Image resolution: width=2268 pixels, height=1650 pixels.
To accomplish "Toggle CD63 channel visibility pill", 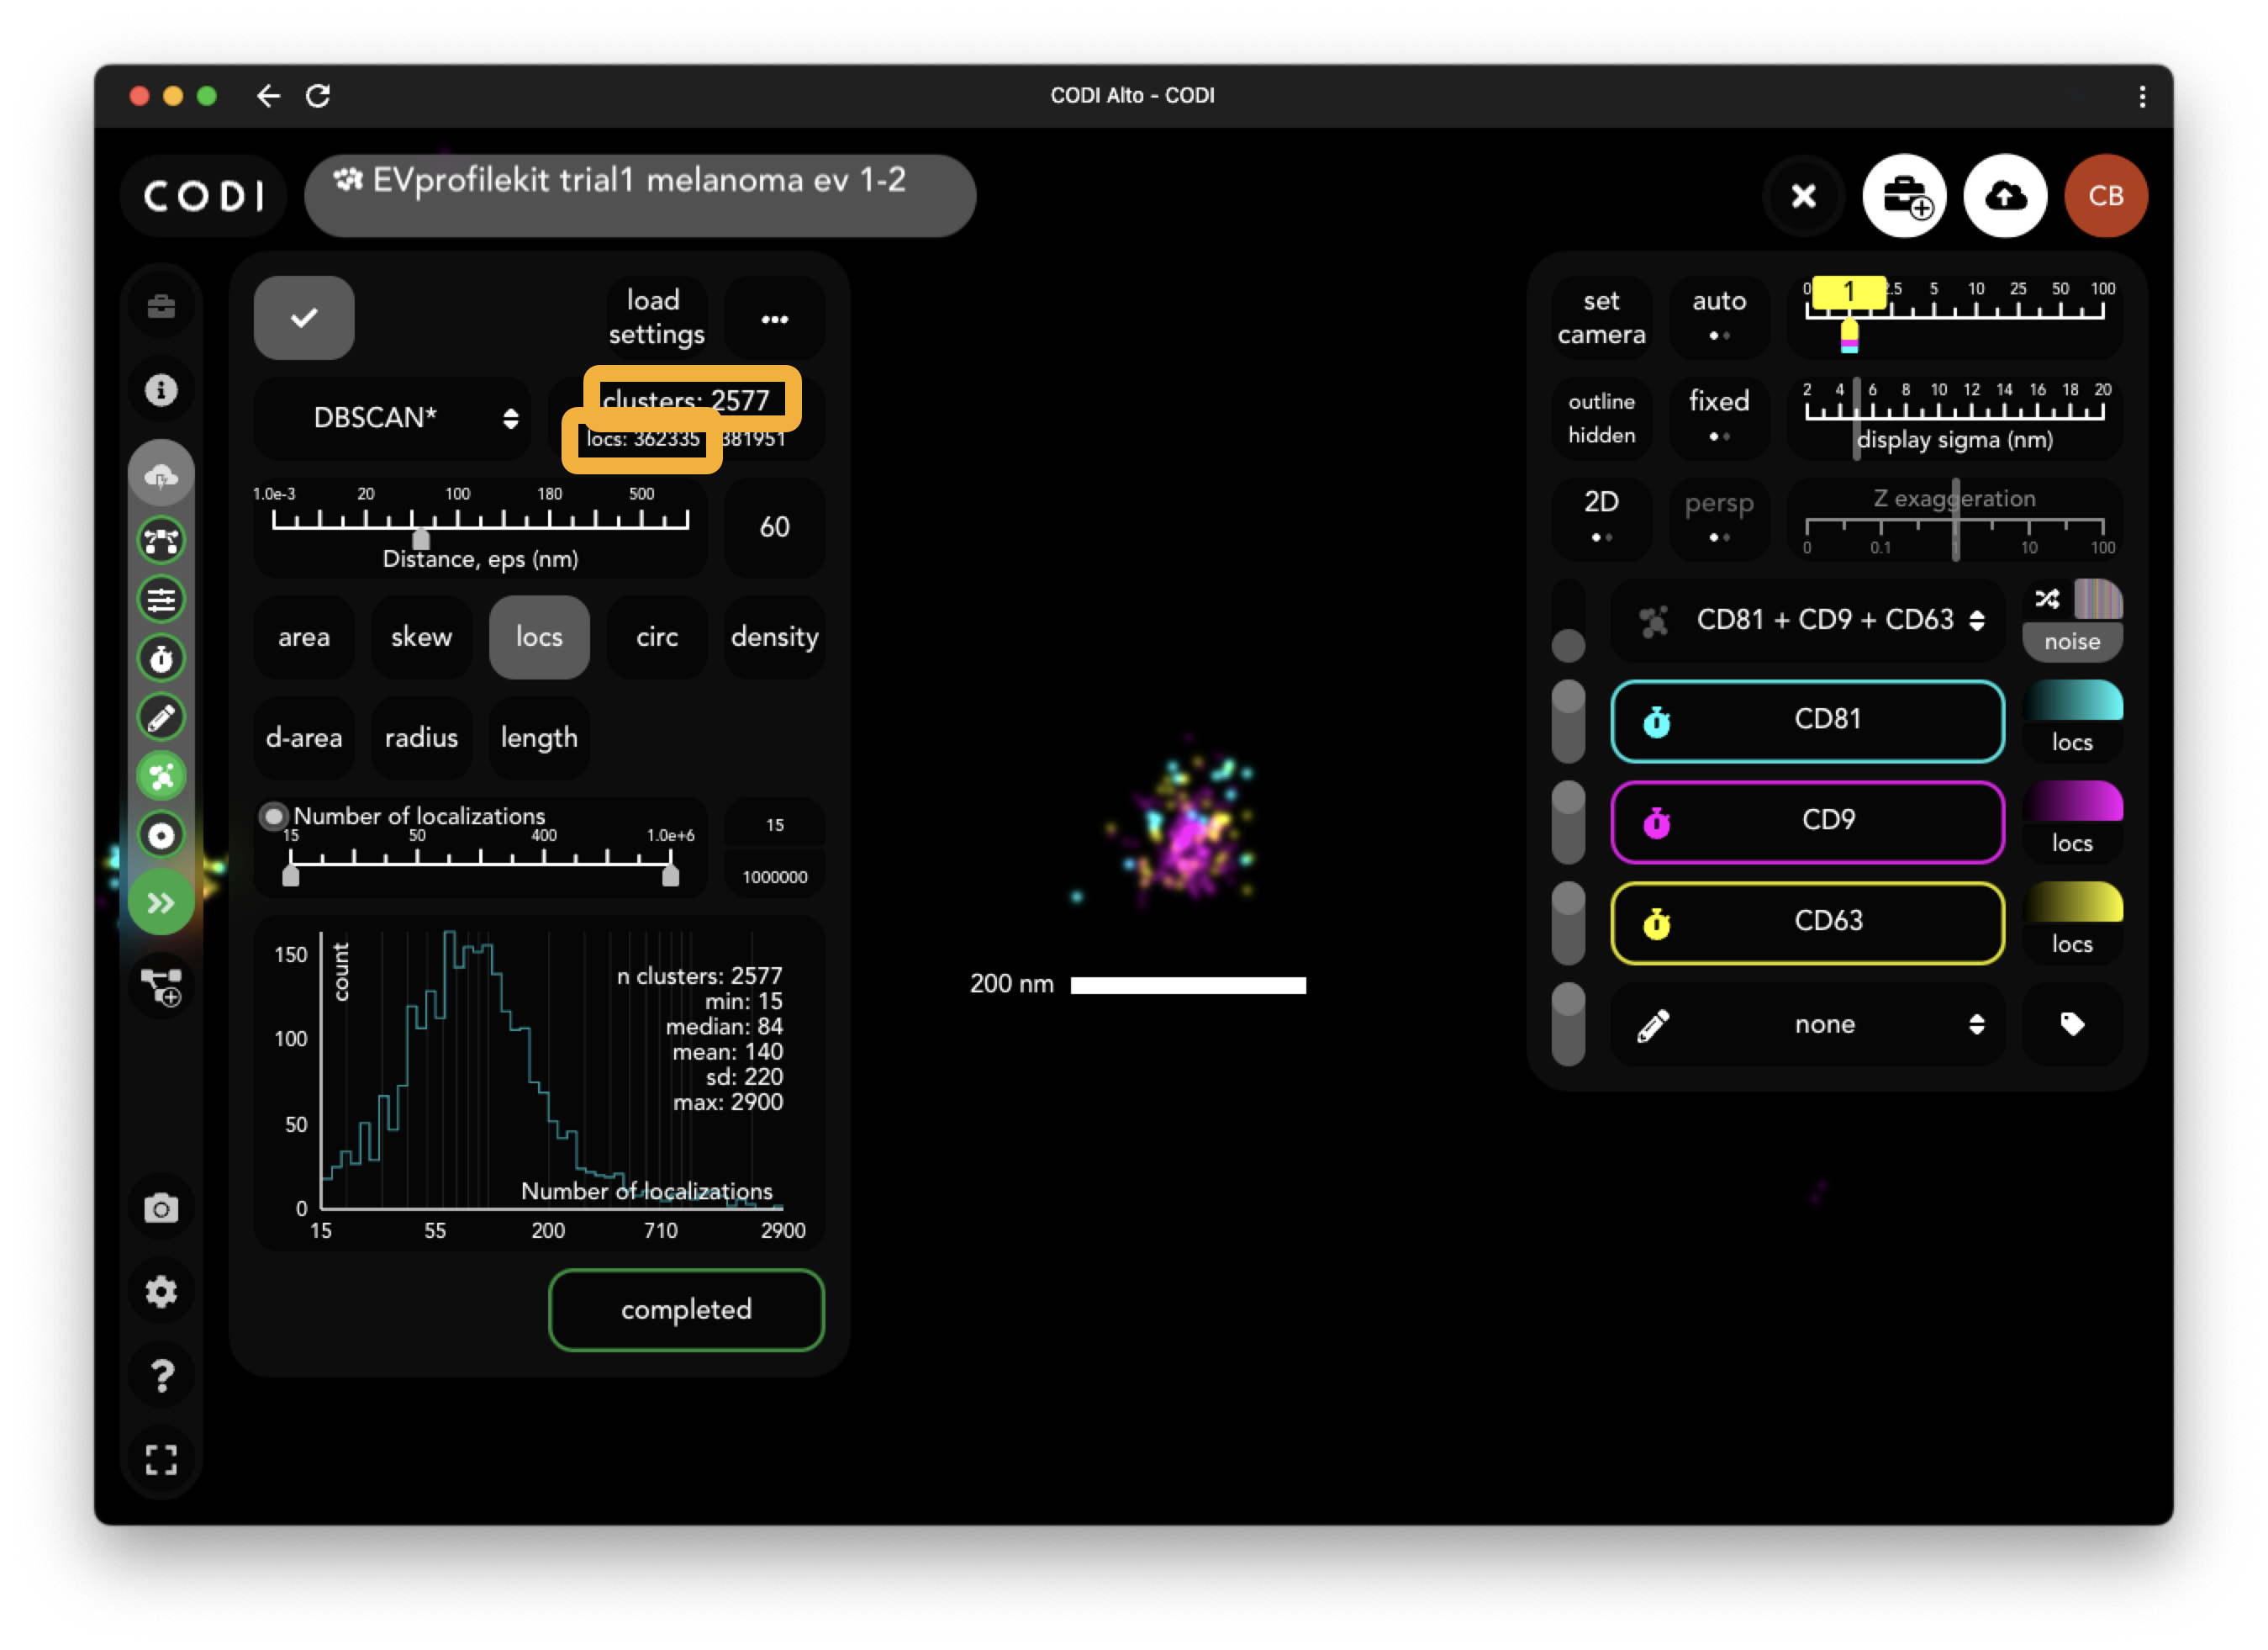I will tap(1568, 923).
